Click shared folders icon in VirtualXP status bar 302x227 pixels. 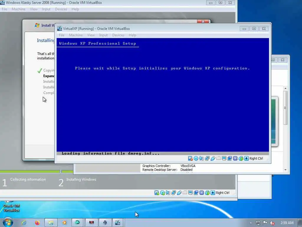[218, 158]
